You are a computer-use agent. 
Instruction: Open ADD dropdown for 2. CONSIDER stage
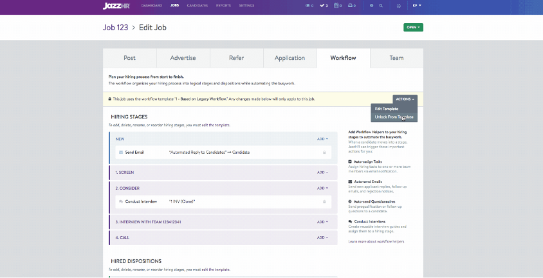click(x=322, y=189)
